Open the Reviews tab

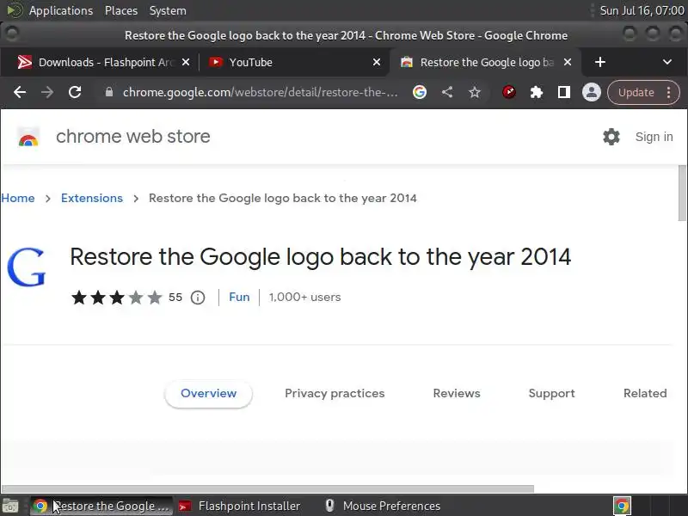(x=457, y=394)
